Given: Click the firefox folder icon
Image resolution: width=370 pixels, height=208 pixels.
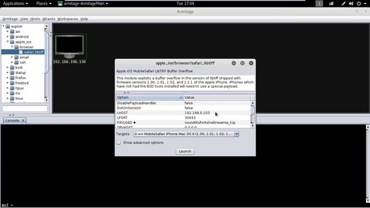Looking at the screenshot, I should (x=12, y=78).
